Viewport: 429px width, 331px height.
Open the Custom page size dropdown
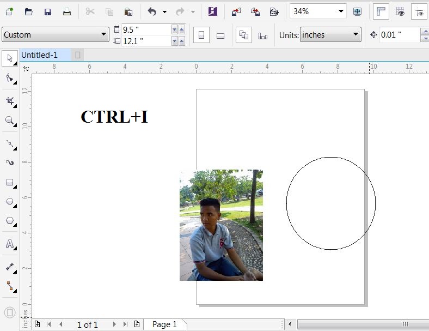(x=56, y=34)
